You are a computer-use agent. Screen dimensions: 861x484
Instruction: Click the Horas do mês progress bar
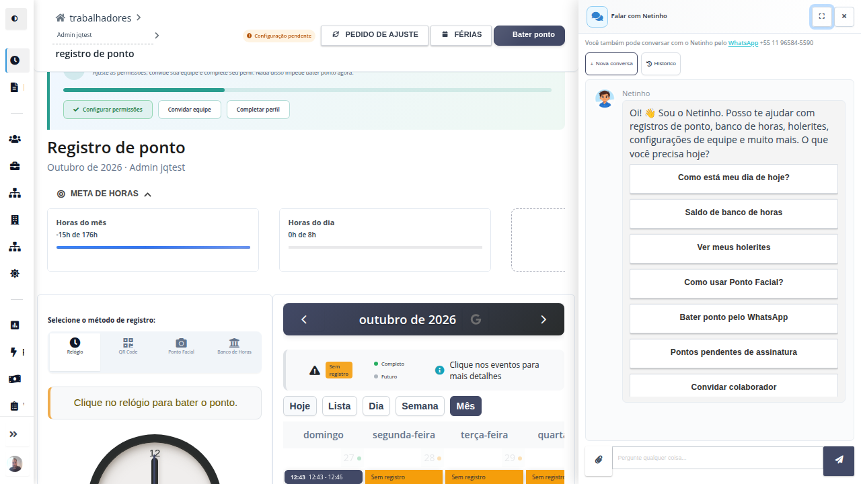coord(153,247)
